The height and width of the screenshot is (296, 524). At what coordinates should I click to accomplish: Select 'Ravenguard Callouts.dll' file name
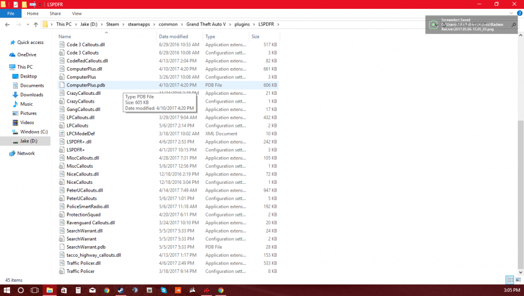pos(91,223)
